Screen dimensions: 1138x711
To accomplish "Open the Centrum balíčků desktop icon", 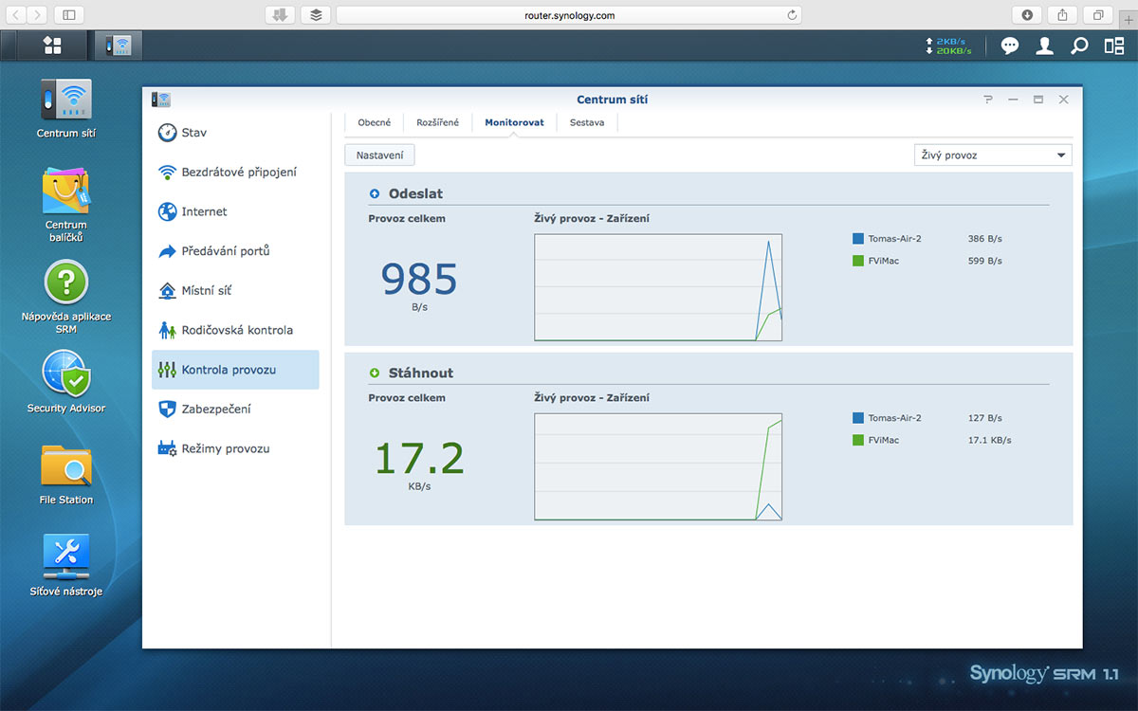I will pos(66,192).
